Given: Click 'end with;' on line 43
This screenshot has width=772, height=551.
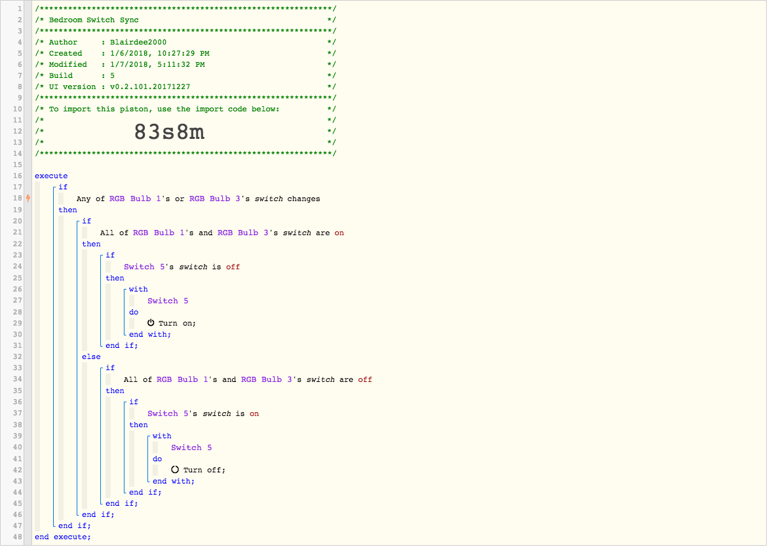Looking at the screenshot, I should tap(174, 481).
